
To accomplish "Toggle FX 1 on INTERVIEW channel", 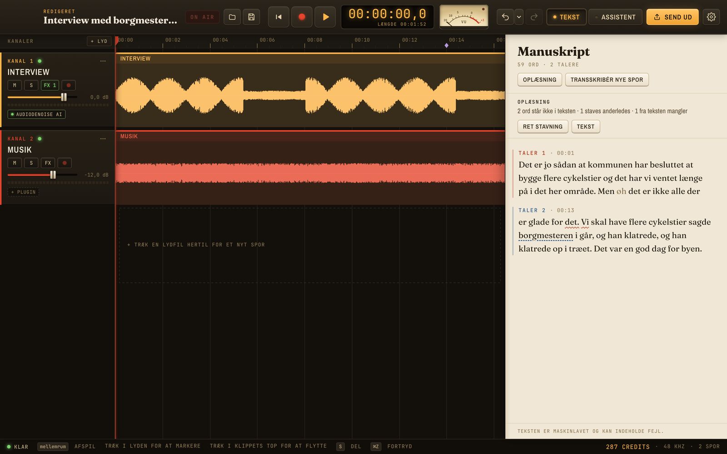I will pyautogui.click(x=50, y=85).
